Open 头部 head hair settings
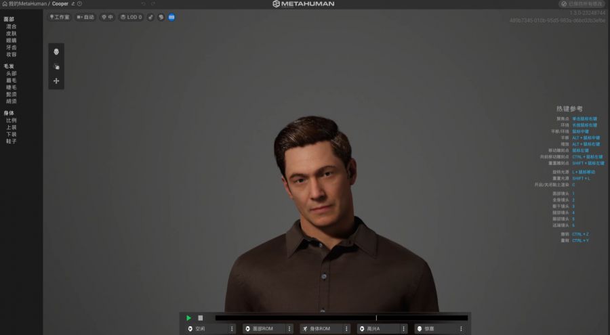Screen dimensions: 610x335 tap(12, 74)
